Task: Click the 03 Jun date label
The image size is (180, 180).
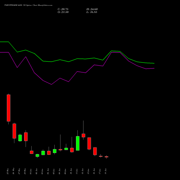Action: point(42,171)
